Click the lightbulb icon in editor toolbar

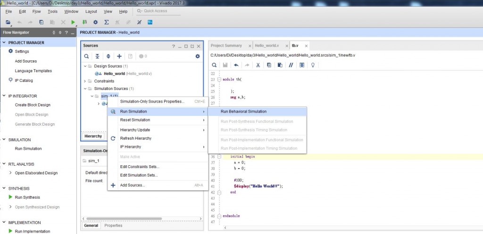point(313,65)
